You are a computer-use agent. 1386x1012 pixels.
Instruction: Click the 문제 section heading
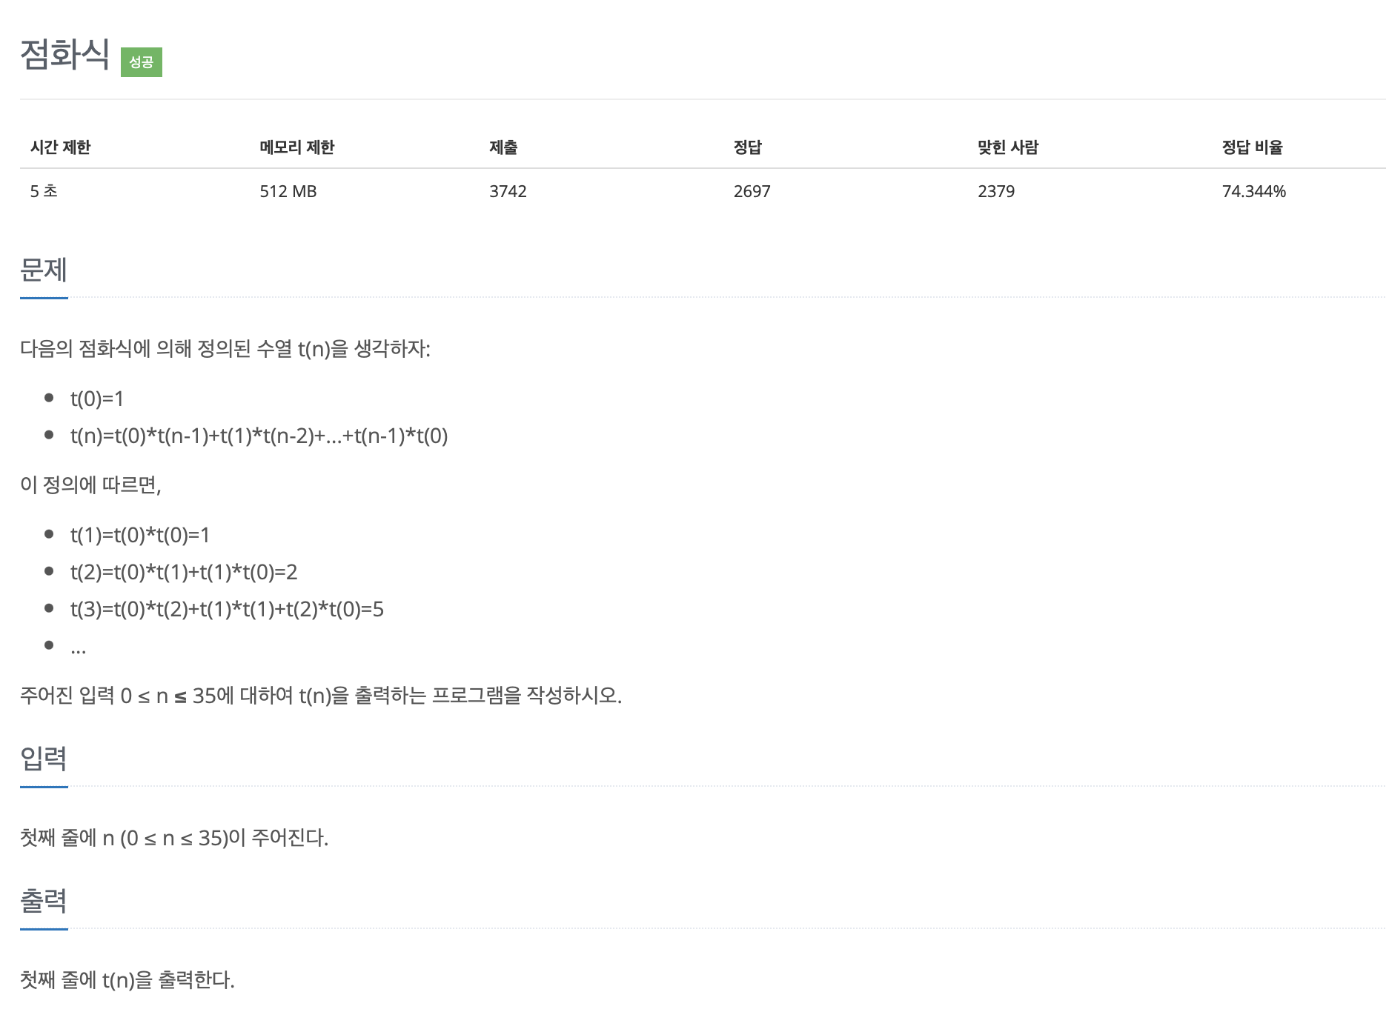44,270
